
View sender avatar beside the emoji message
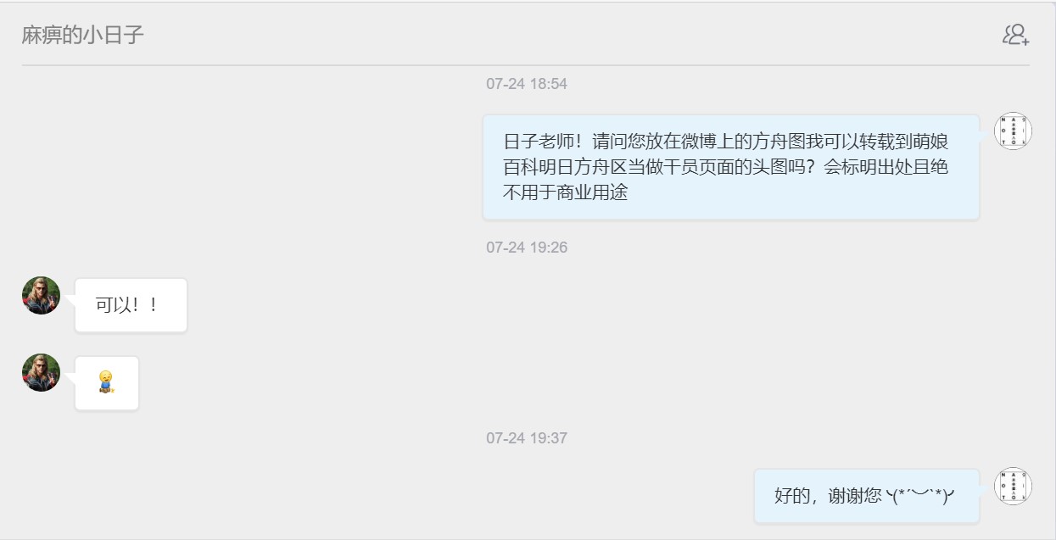(x=41, y=373)
